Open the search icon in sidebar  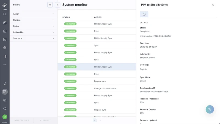point(5,14)
